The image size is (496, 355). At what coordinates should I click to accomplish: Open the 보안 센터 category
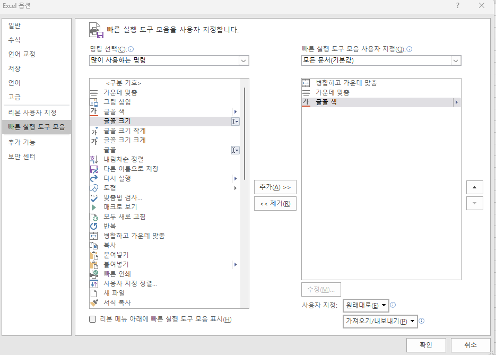(x=22, y=157)
